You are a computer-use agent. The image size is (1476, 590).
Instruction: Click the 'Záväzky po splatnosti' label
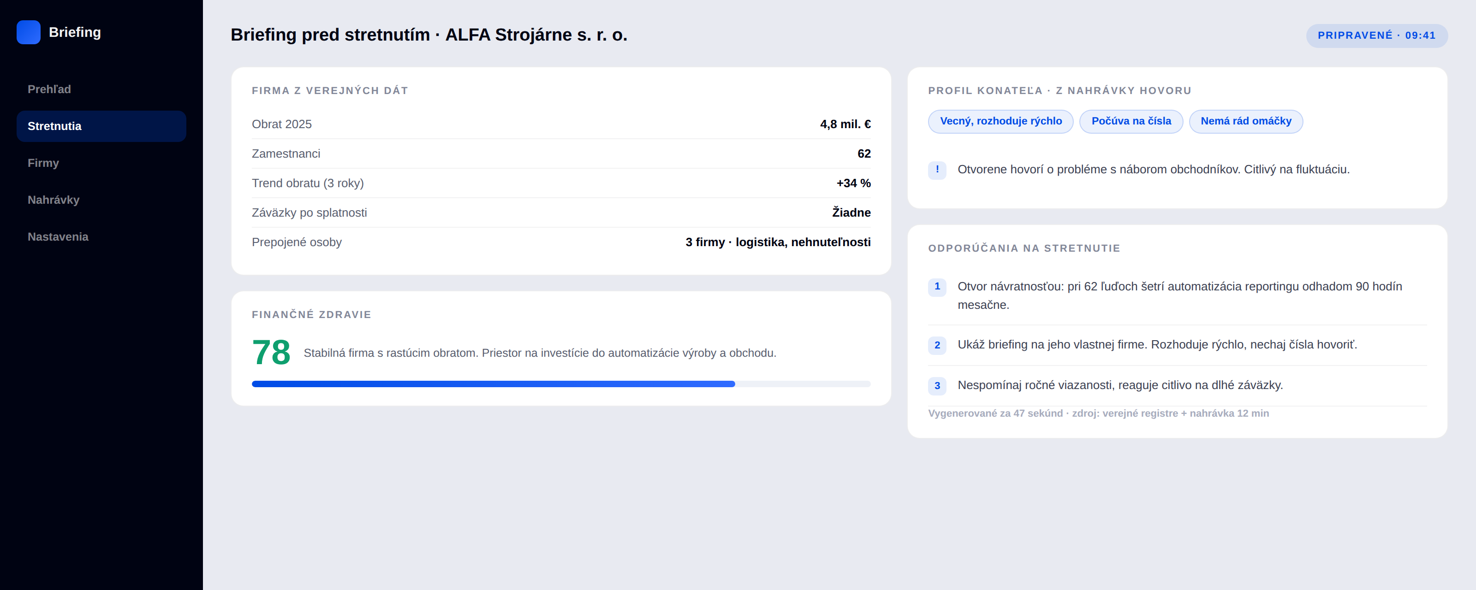[309, 212]
